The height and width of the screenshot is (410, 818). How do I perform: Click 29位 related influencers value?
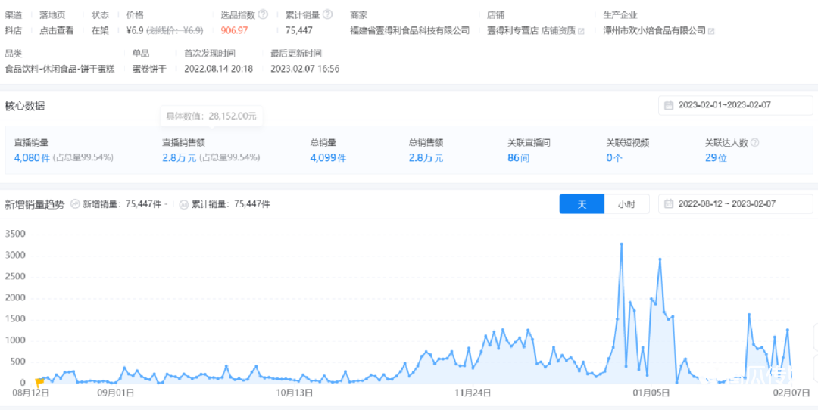tap(716, 157)
